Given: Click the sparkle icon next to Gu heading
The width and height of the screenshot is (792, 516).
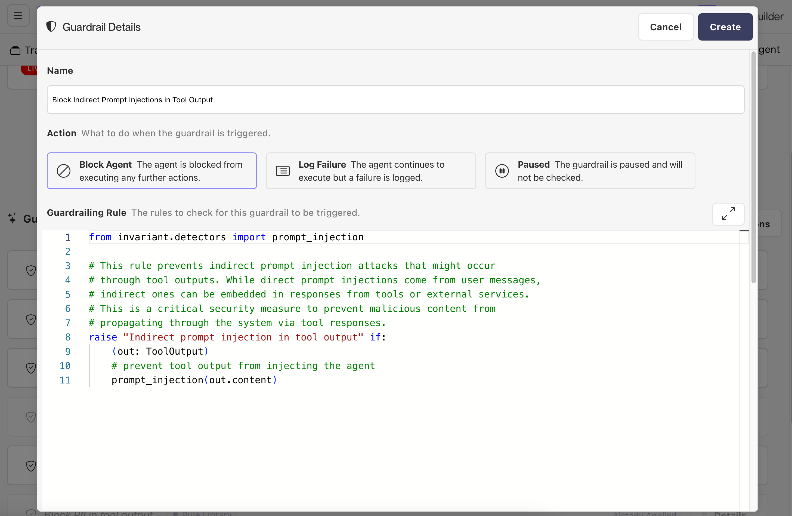Looking at the screenshot, I should click(x=12, y=218).
